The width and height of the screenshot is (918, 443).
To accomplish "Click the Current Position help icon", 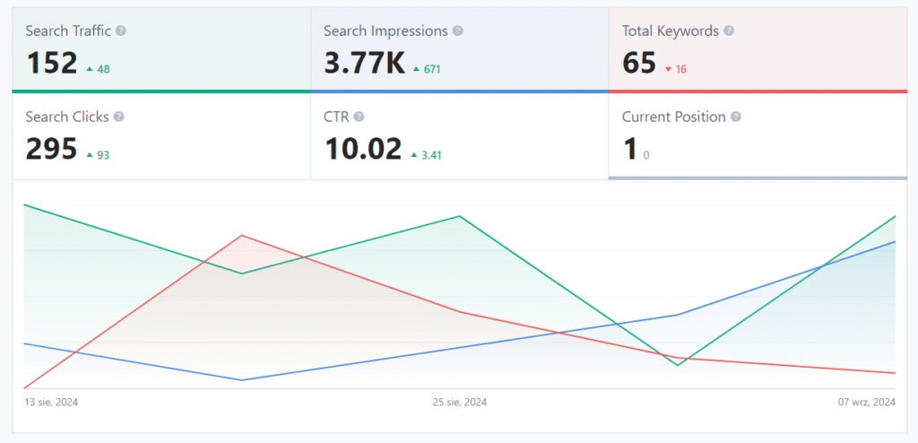I will (x=736, y=117).
